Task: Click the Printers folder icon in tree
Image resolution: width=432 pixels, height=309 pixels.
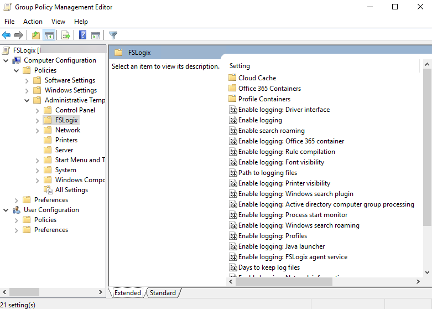Action: [48, 140]
